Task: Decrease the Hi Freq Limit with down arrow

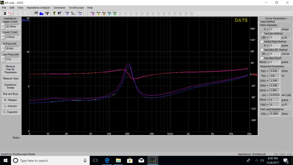Action: [x=3, y=50]
